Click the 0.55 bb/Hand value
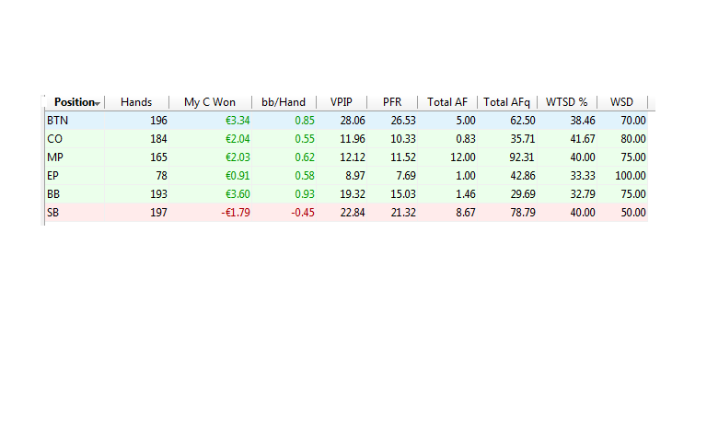Image resolution: width=707 pixels, height=442 pixels. tap(305, 139)
